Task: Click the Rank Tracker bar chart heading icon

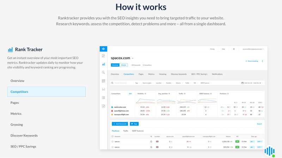Action: [10, 50]
